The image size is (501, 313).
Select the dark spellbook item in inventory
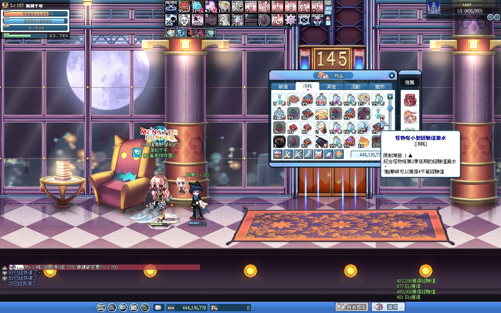click(363, 113)
